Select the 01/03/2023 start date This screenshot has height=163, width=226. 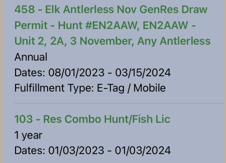pyautogui.click(x=76, y=150)
